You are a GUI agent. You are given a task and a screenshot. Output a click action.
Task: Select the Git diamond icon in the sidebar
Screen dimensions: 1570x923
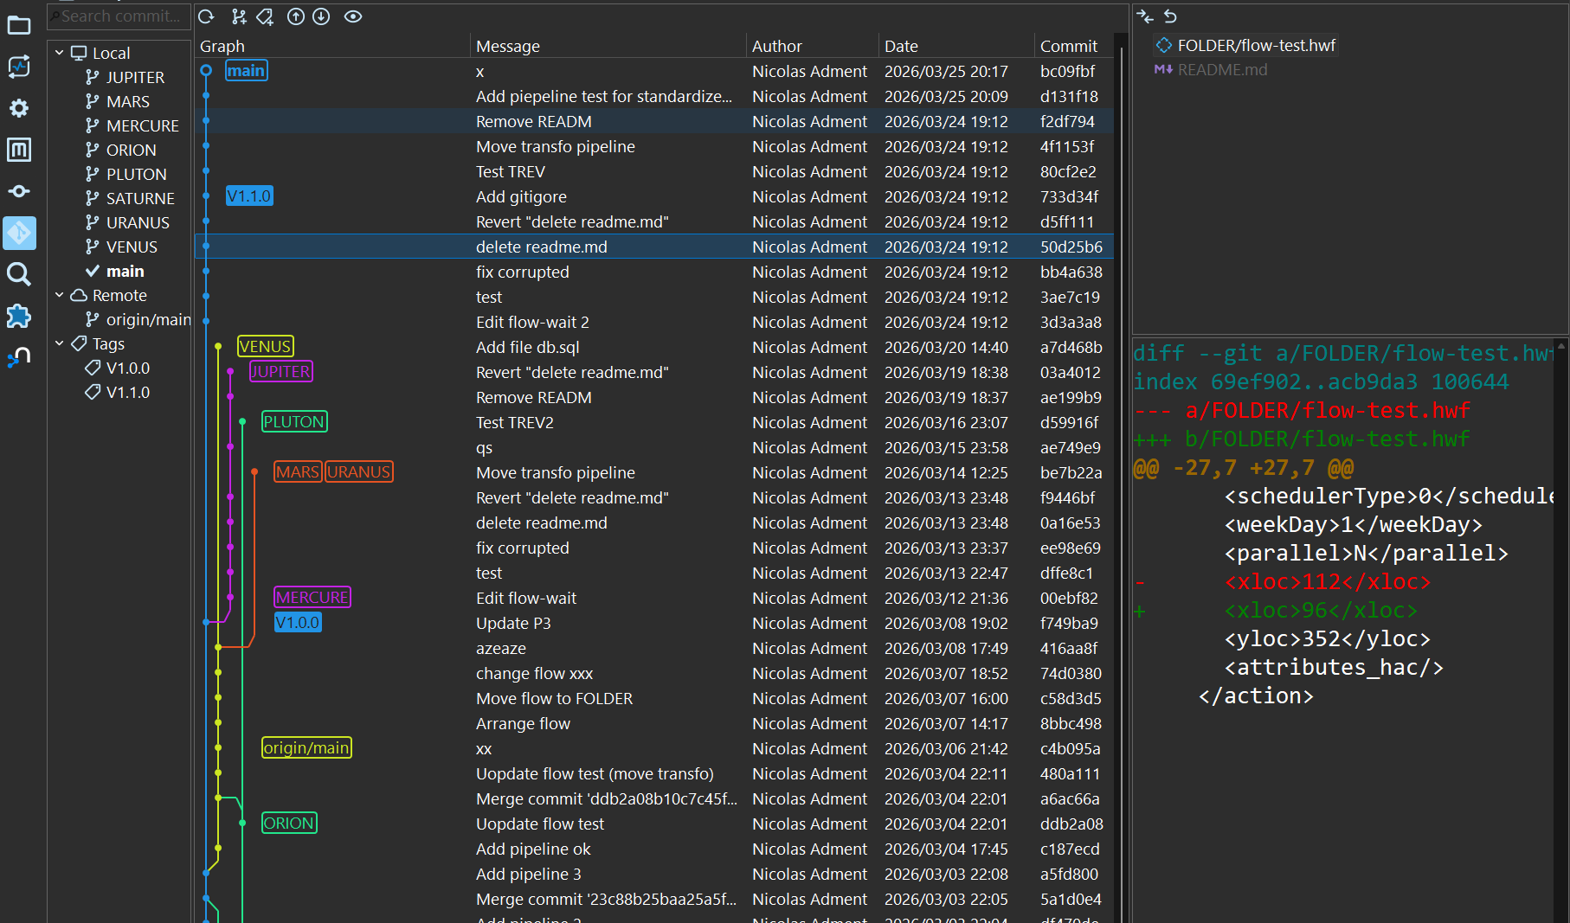pyautogui.click(x=19, y=233)
